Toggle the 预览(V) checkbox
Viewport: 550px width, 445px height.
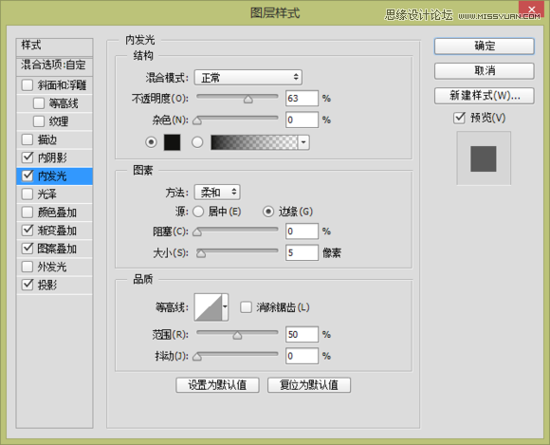pyautogui.click(x=459, y=118)
